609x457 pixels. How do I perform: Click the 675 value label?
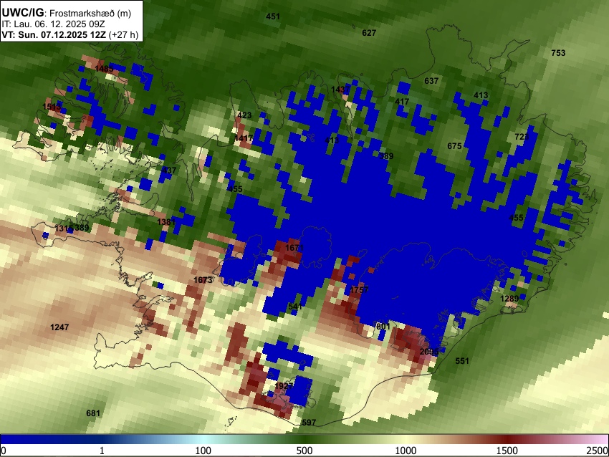click(x=454, y=146)
